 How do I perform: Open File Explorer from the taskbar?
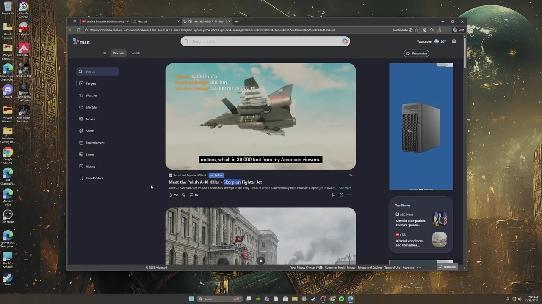[295, 299]
